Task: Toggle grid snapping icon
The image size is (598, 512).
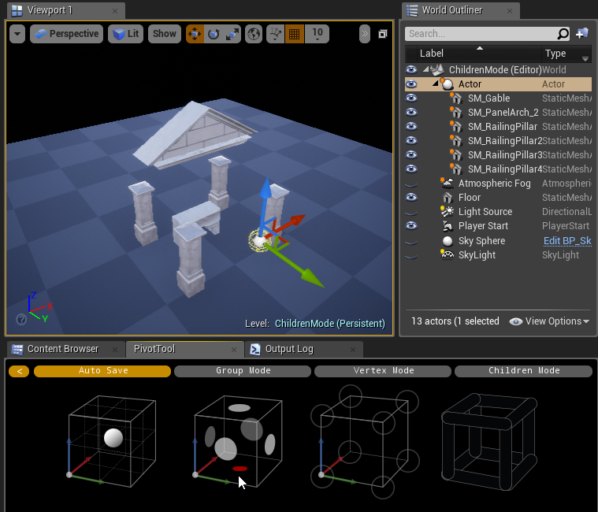Action: [x=294, y=34]
